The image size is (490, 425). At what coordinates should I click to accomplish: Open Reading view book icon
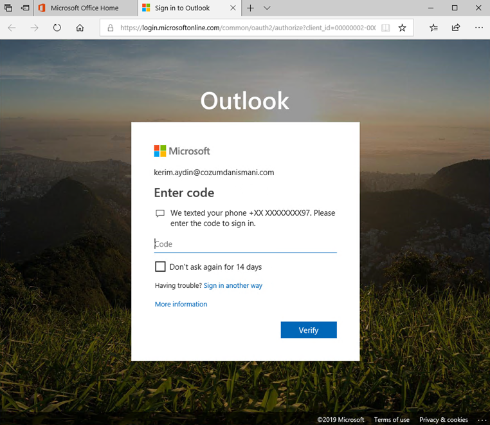(x=386, y=28)
